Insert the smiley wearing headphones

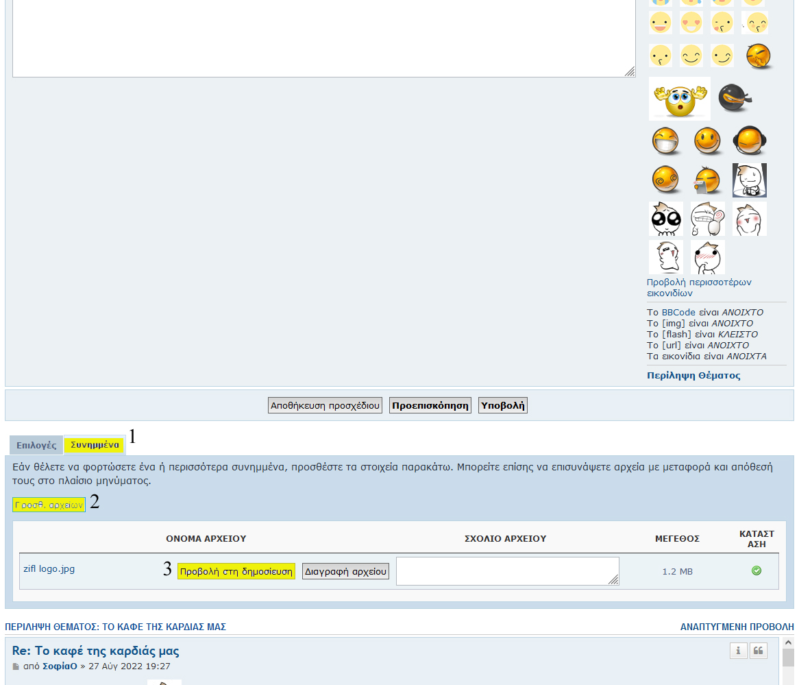[749, 141]
